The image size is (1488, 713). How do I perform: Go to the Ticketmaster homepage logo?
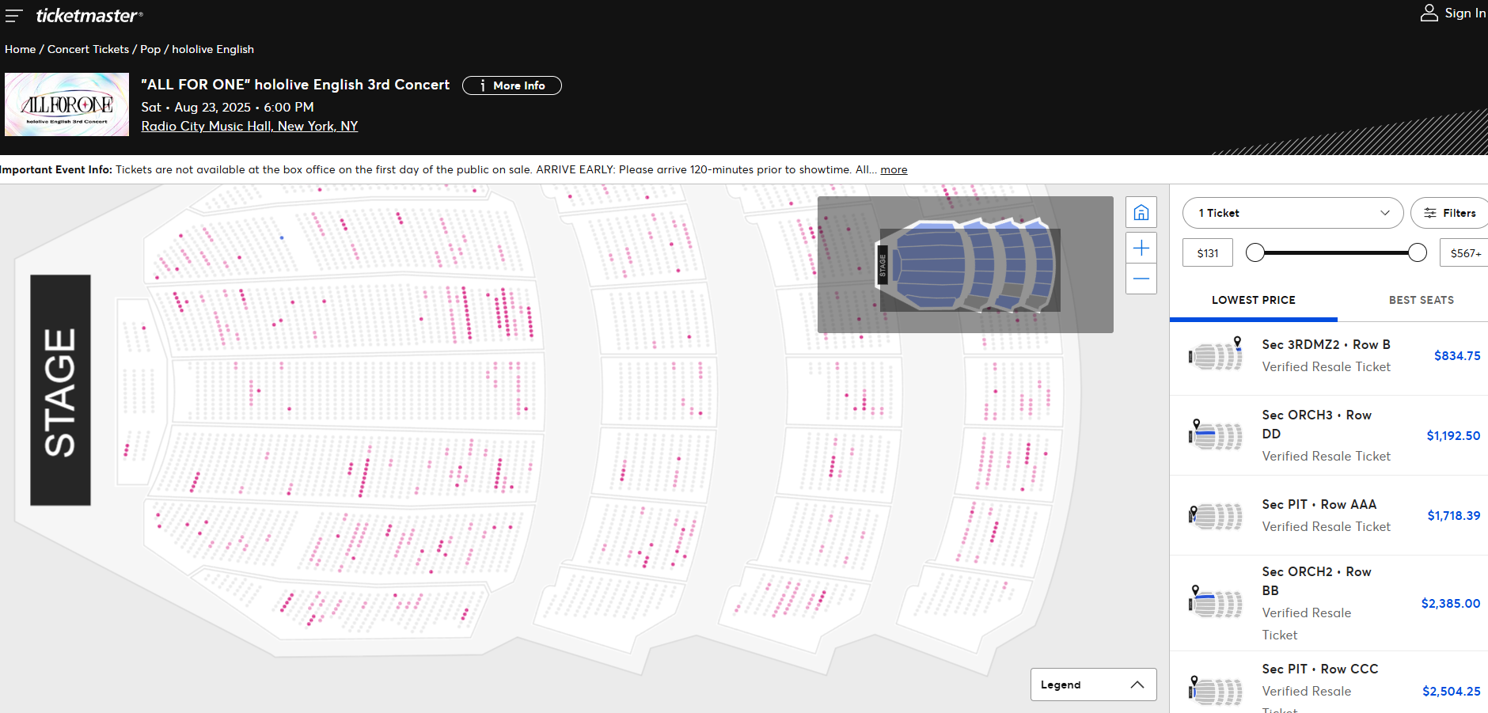coord(89,15)
